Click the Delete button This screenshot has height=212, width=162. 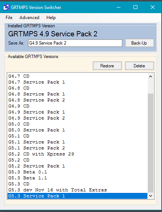coord(140,66)
